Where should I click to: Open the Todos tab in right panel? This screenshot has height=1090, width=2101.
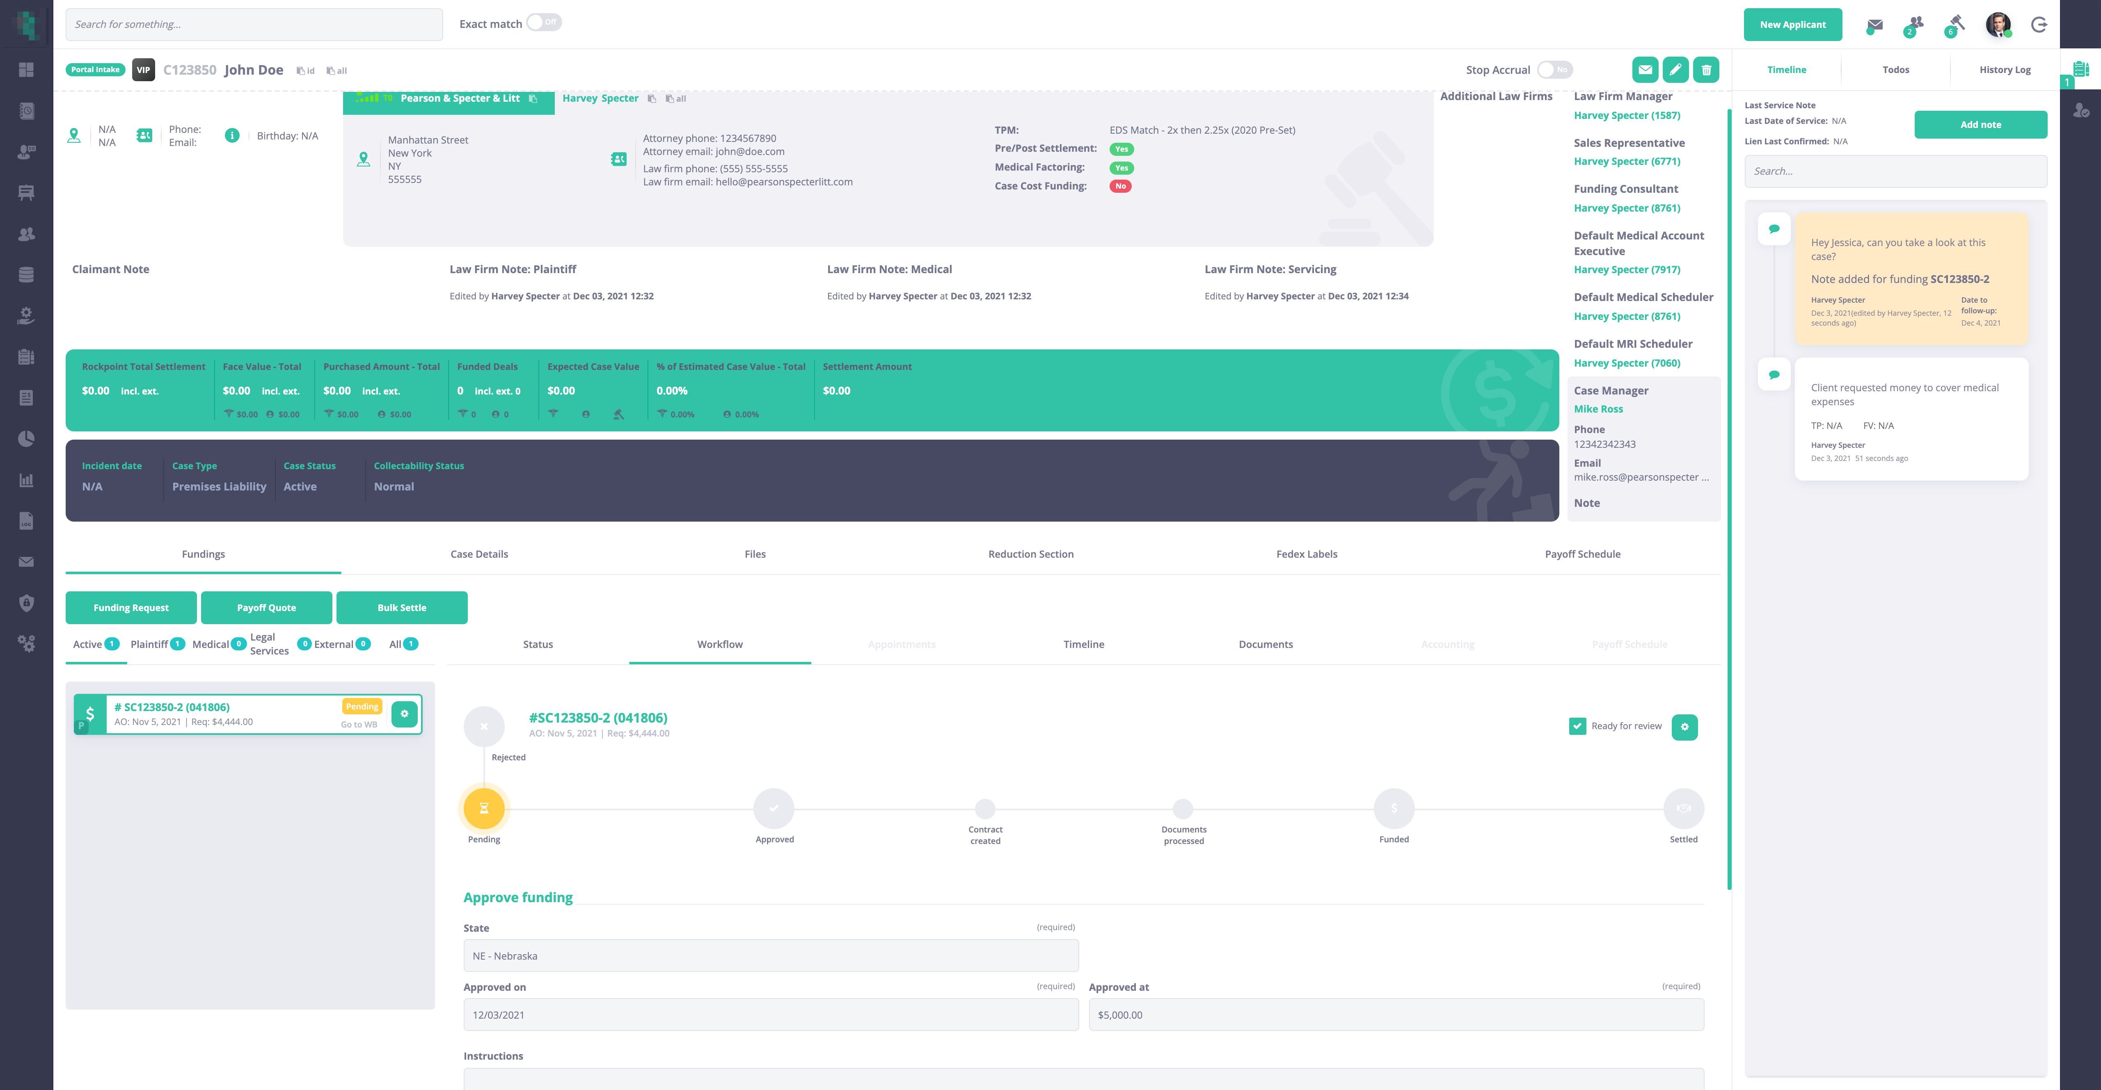click(x=1895, y=69)
